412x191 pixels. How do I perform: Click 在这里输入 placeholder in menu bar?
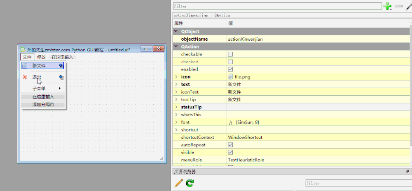click(62, 57)
